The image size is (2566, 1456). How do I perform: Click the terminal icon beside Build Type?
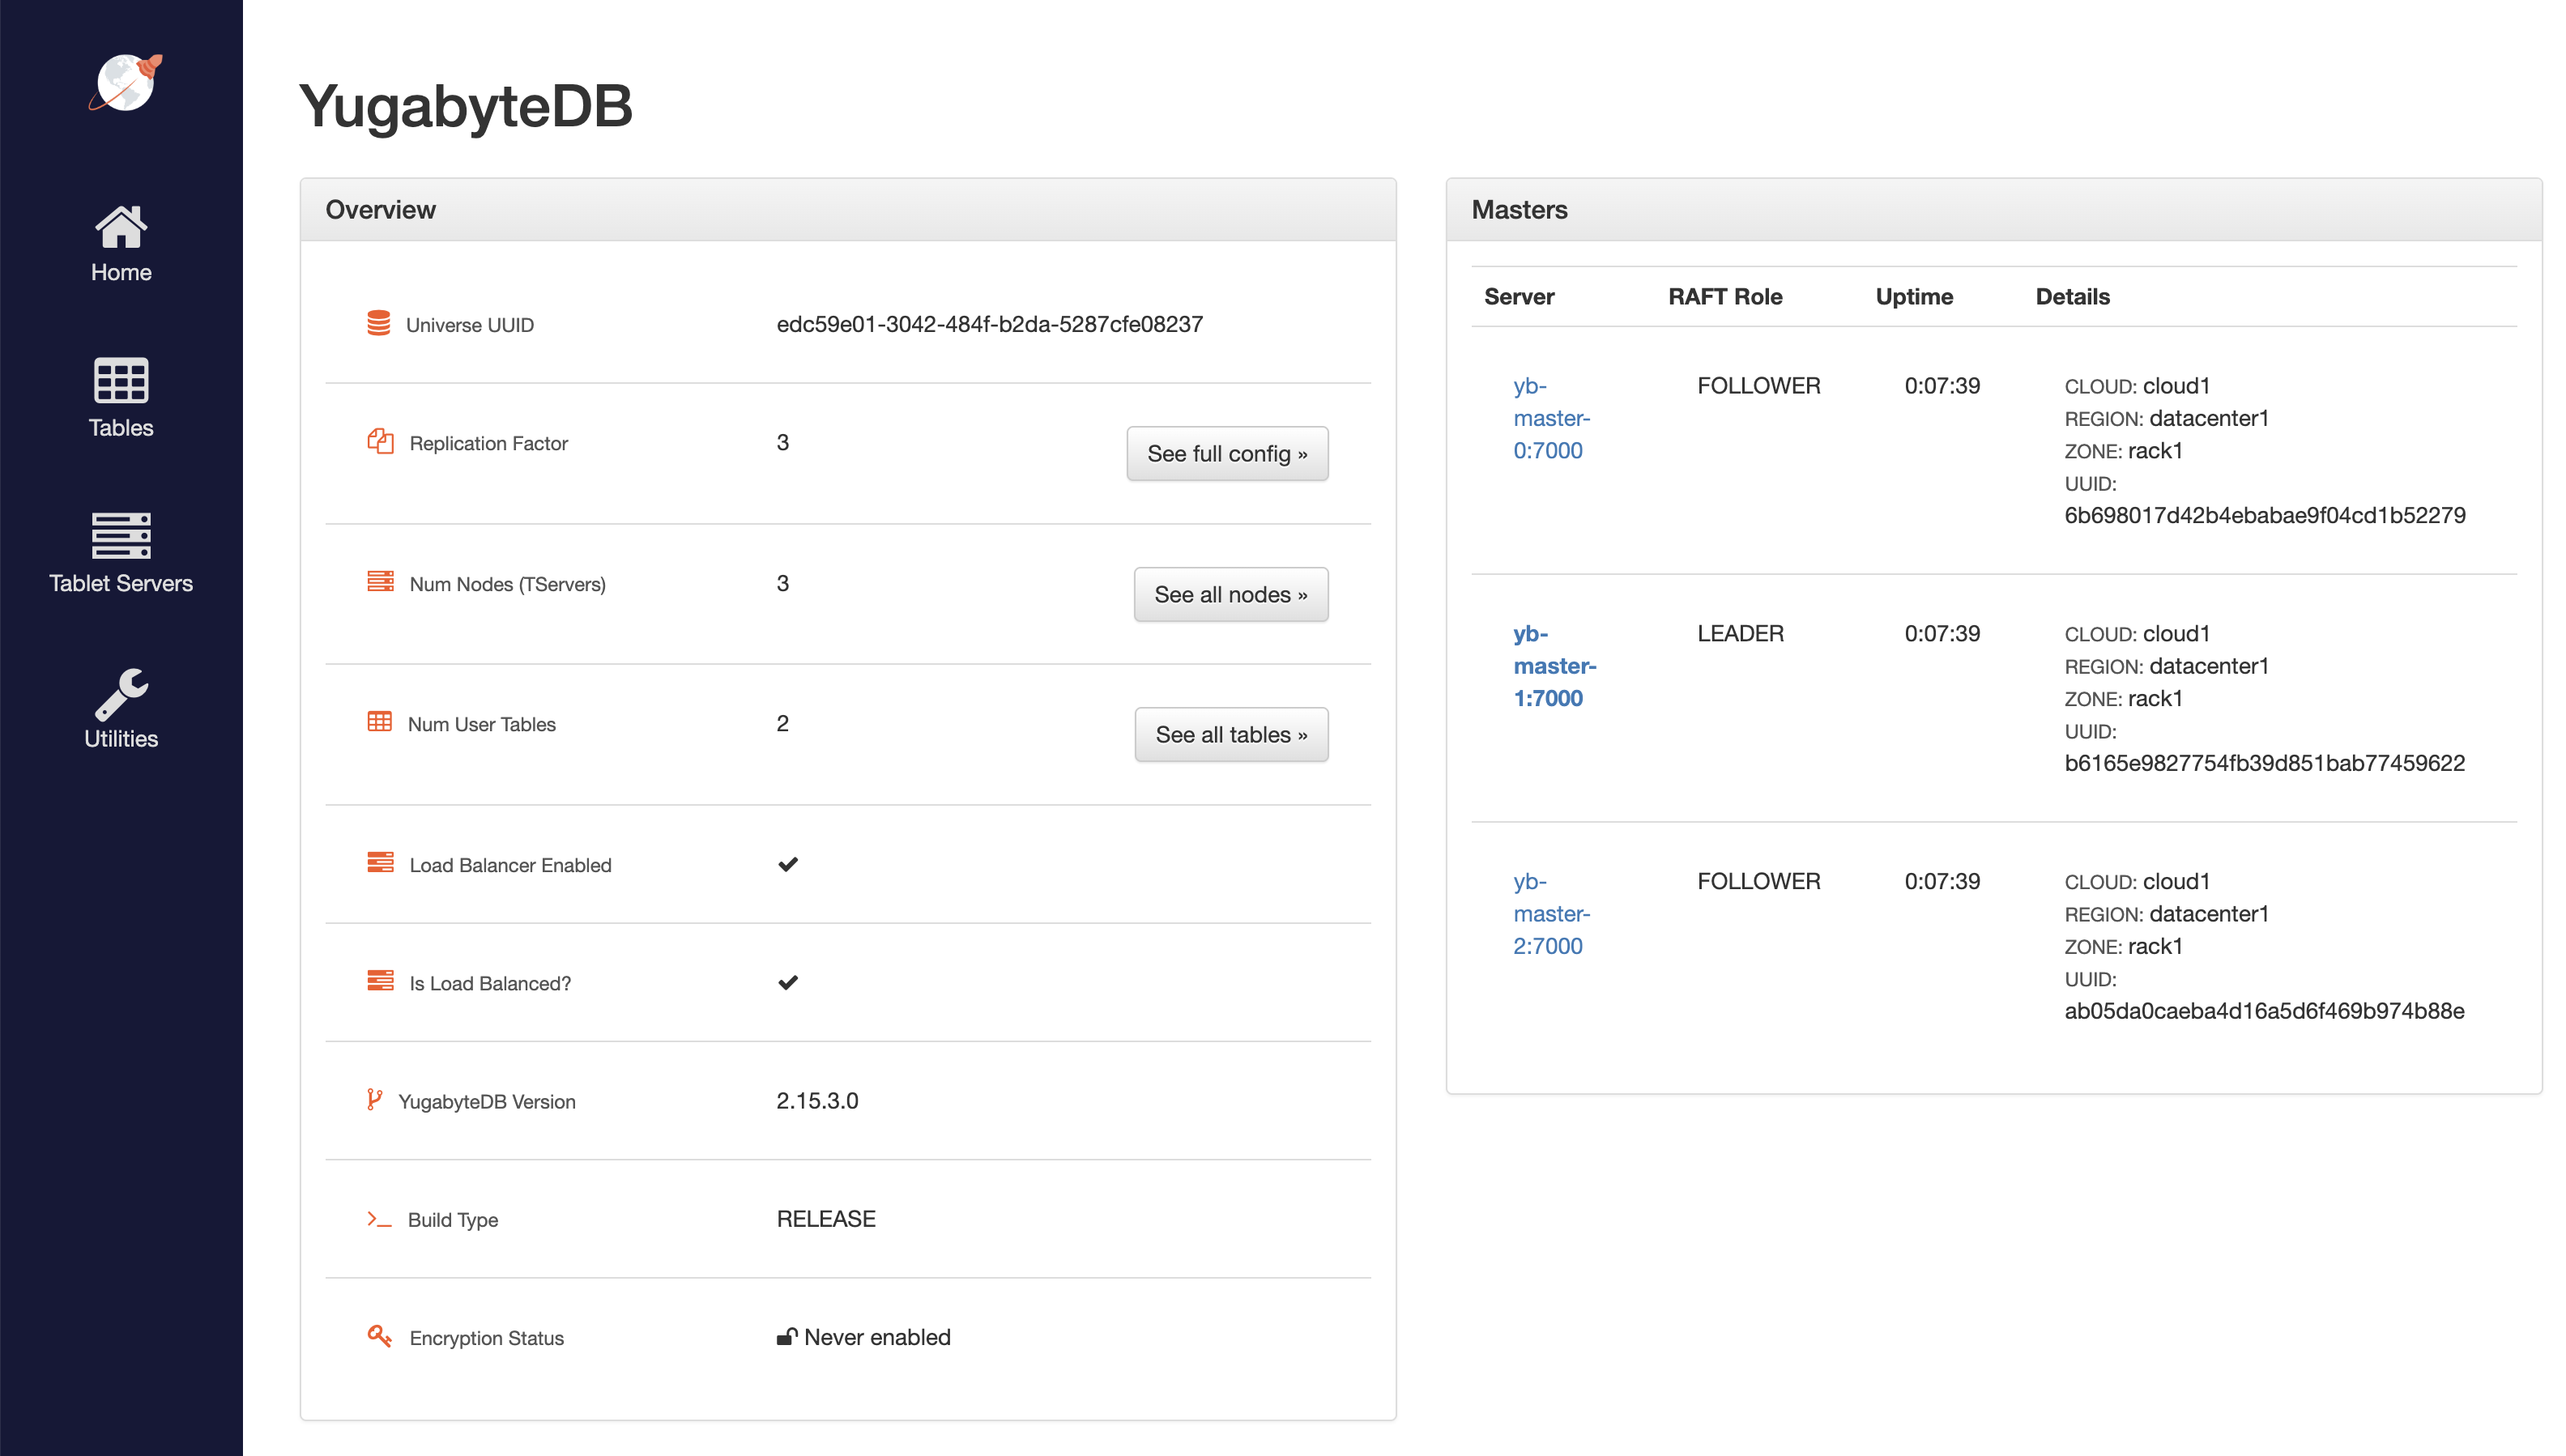378,1218
